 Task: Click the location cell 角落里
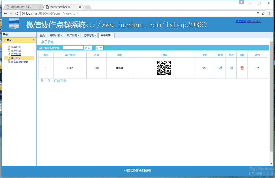tap(120, 68)
